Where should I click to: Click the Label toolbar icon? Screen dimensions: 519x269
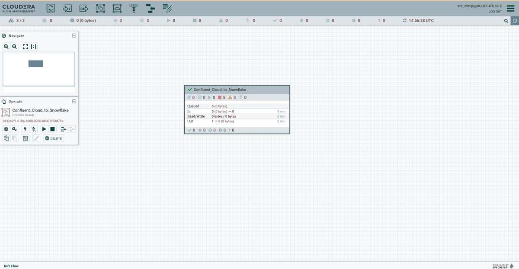(x=167, y=8)
